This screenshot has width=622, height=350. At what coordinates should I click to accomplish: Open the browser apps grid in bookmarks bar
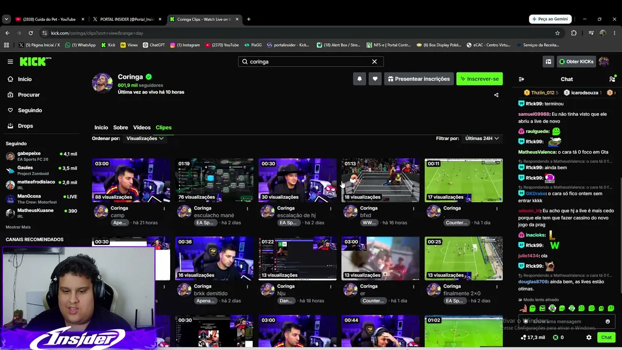6,45
